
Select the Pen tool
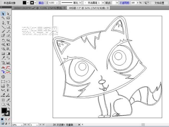pos(3,23)
